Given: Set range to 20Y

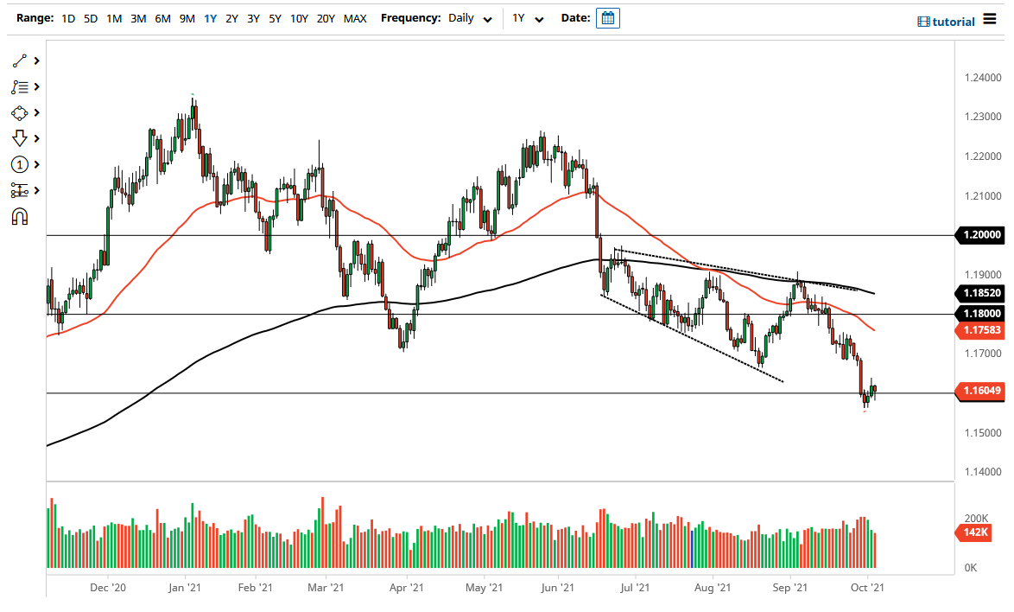Looking at the screenshot, I should coord(326,19).
